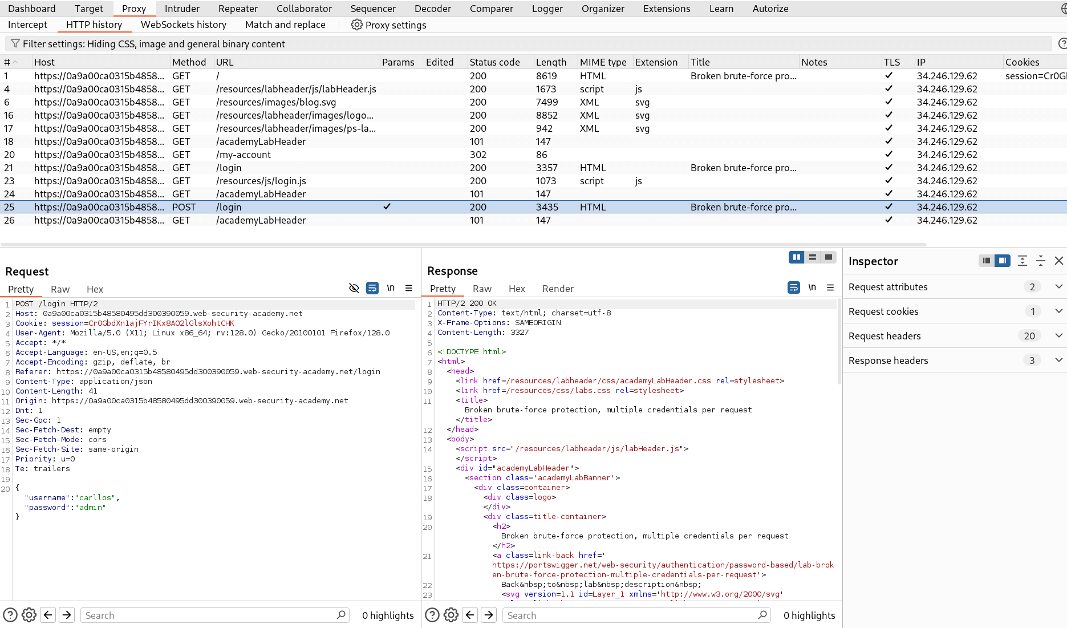Open Proxy settings via the gear icon

356,25
